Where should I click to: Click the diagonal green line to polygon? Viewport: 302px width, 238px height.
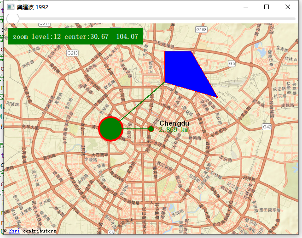click(x=142, y=102)
